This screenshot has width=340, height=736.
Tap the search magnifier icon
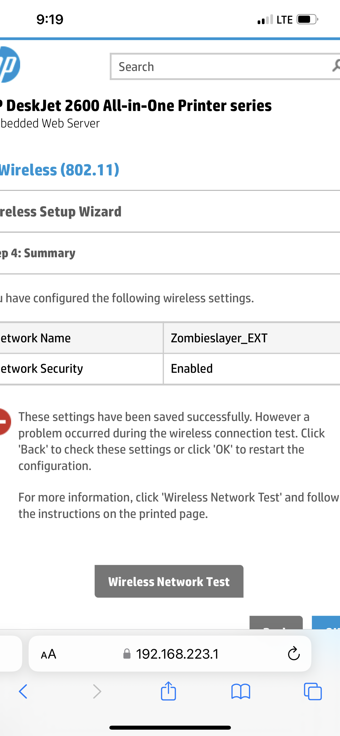pyautogui.click(x=336, y=66)
